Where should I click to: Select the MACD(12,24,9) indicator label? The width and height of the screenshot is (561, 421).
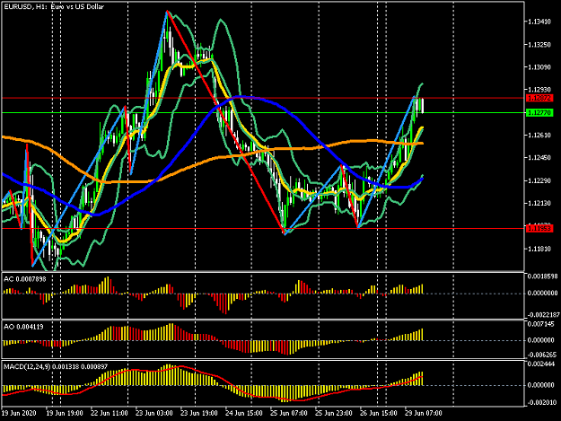(x=56, y=366)
